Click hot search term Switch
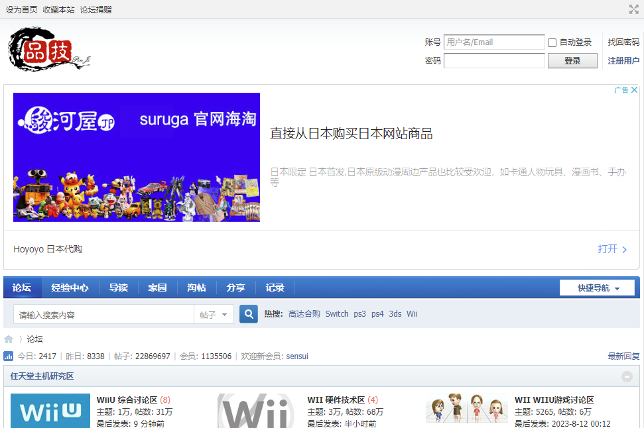The width and height of the screenshot is (644, 428). pyautogui.click(x=337, y=314)
